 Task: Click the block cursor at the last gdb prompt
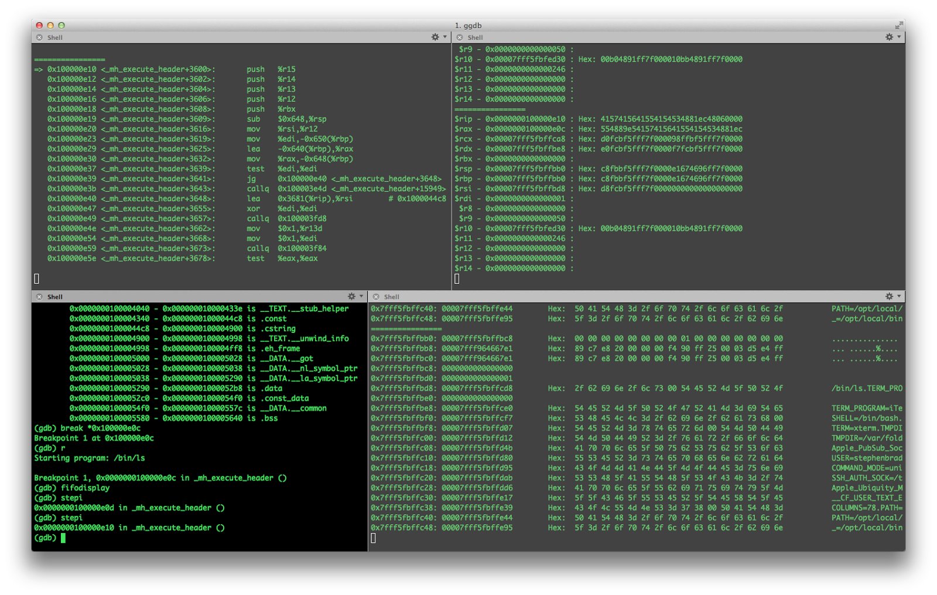tap(63, 538)
